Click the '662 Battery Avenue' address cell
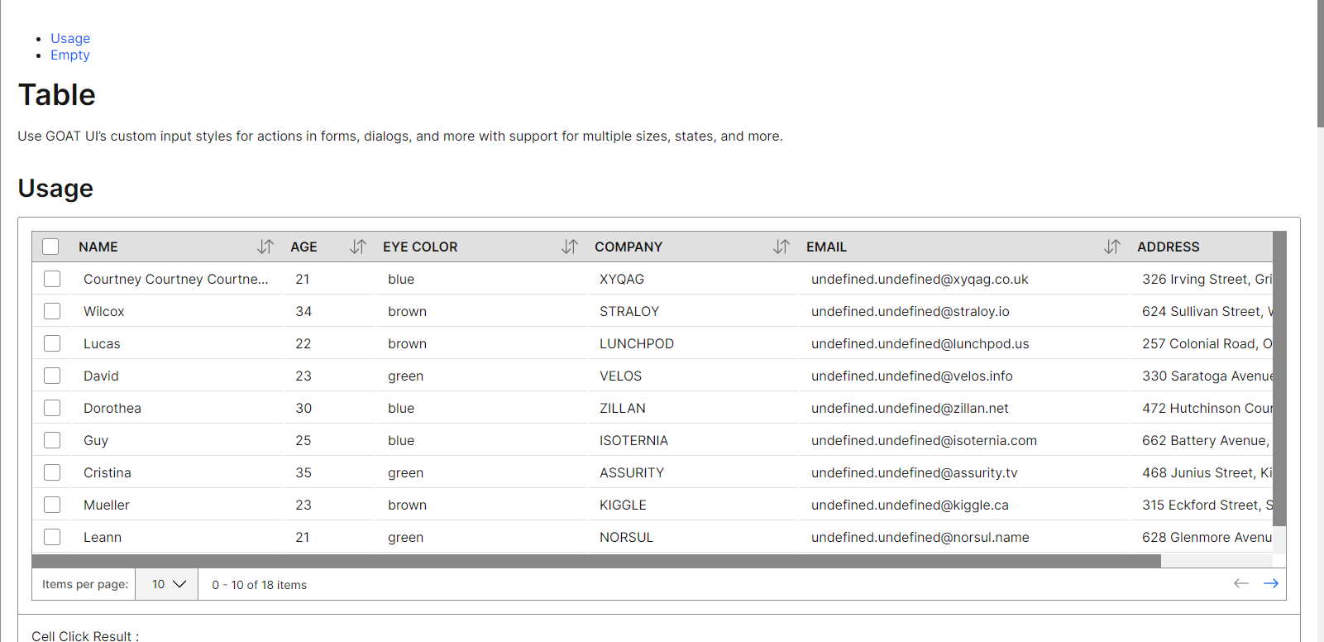 click(1202, 440)
